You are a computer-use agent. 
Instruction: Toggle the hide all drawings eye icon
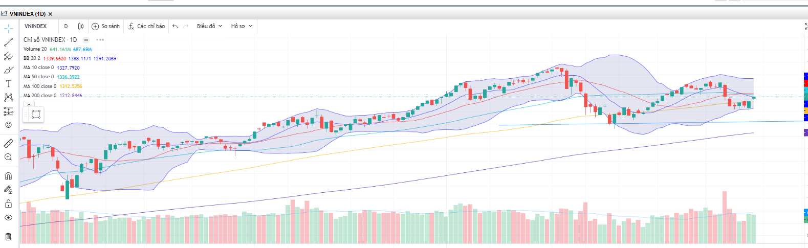point(9,218)
